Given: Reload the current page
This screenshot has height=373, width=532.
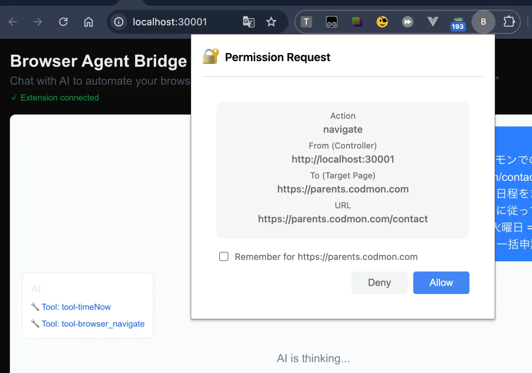Looking at the screenshot, I should 63,22.
